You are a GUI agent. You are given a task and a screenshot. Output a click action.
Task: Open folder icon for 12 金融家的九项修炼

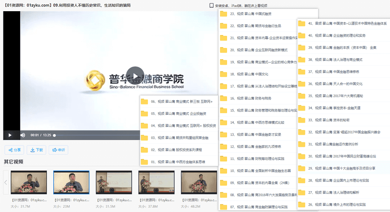[x=224, y=146]
